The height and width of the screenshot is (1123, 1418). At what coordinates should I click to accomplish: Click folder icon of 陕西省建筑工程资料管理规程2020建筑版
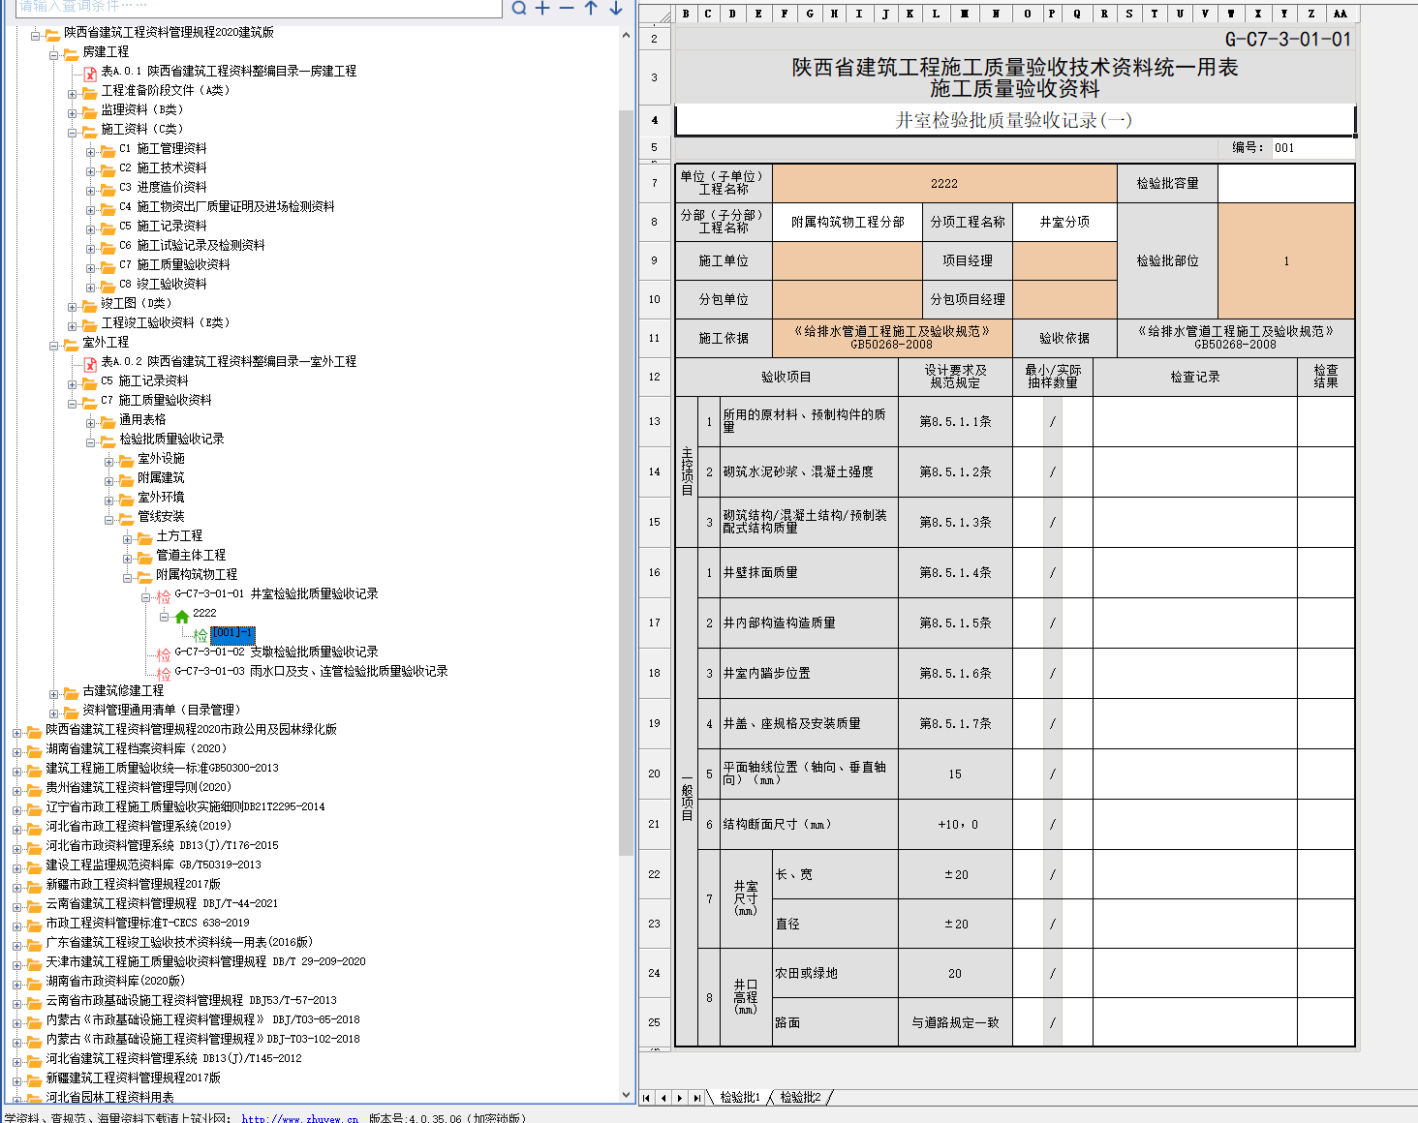[52, 33]
